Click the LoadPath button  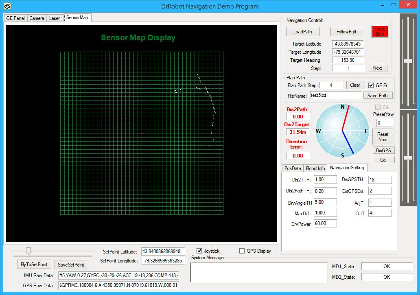[x=303, y=32]
